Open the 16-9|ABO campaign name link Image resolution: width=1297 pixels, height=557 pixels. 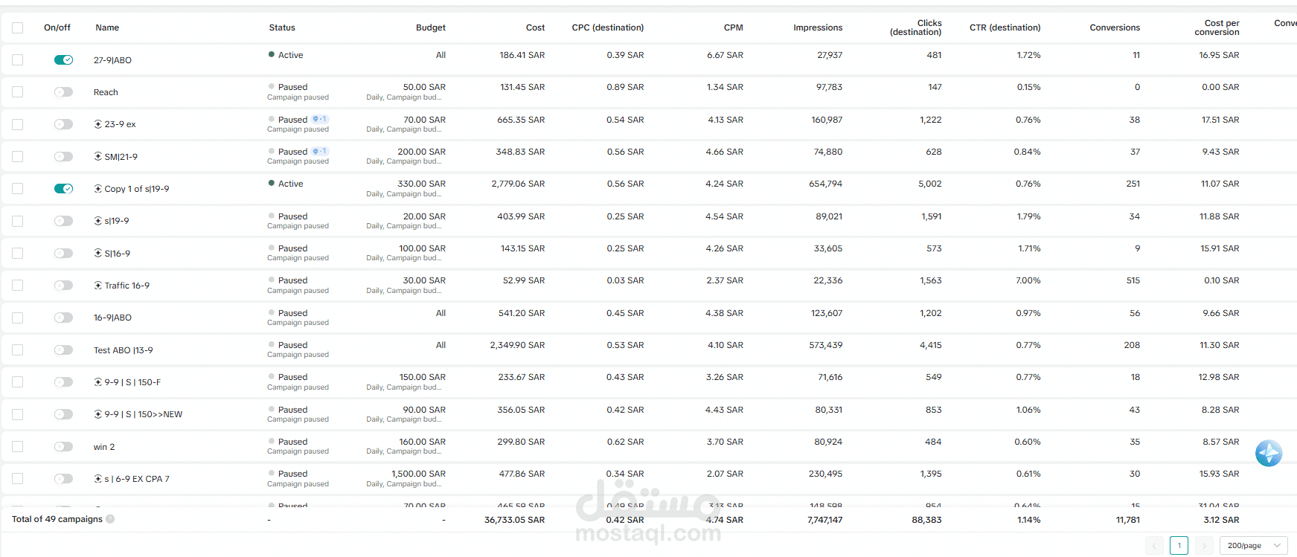pyautogui.click(x=112, y=318)
